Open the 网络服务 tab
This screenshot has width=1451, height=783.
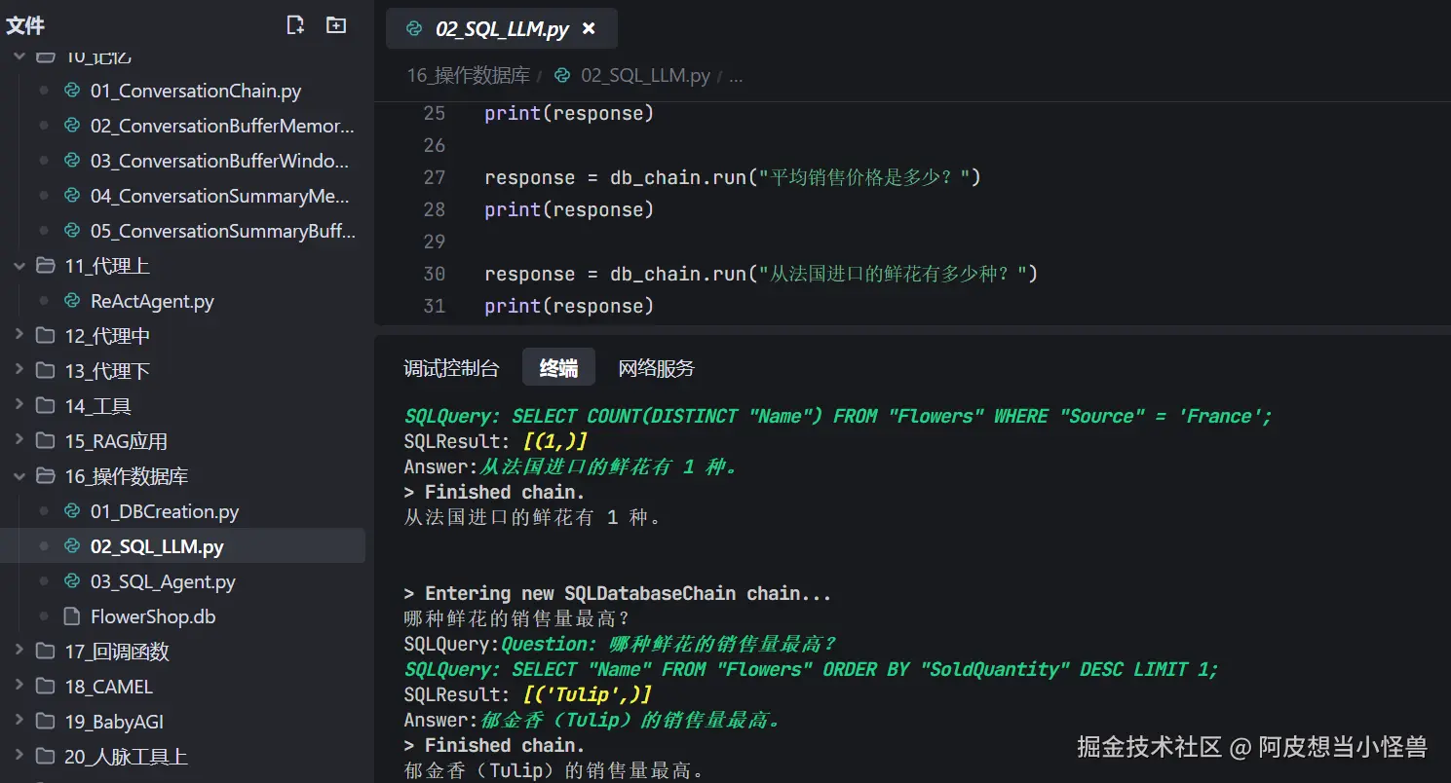tap(656, 368)
